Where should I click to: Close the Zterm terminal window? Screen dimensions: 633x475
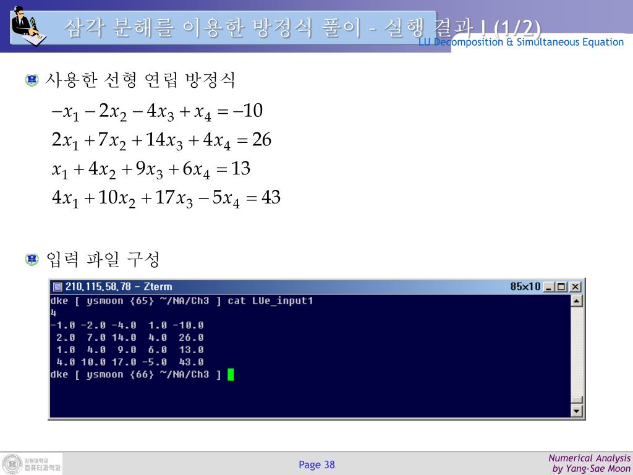click(x=576, y=287)
